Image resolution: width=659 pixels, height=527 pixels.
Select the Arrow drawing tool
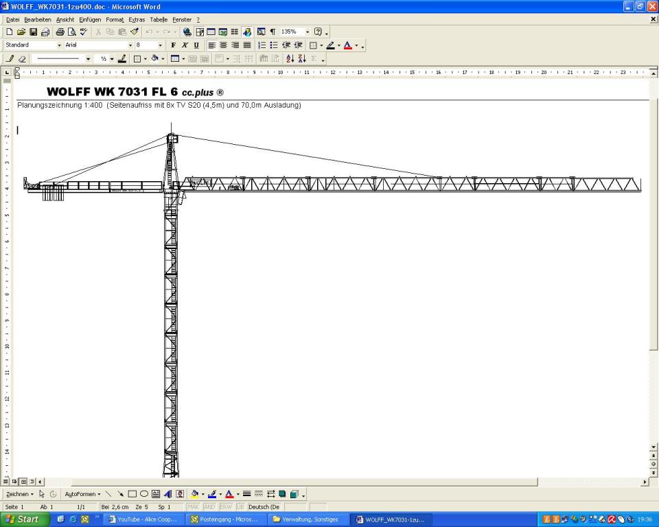tap(120, 494)
